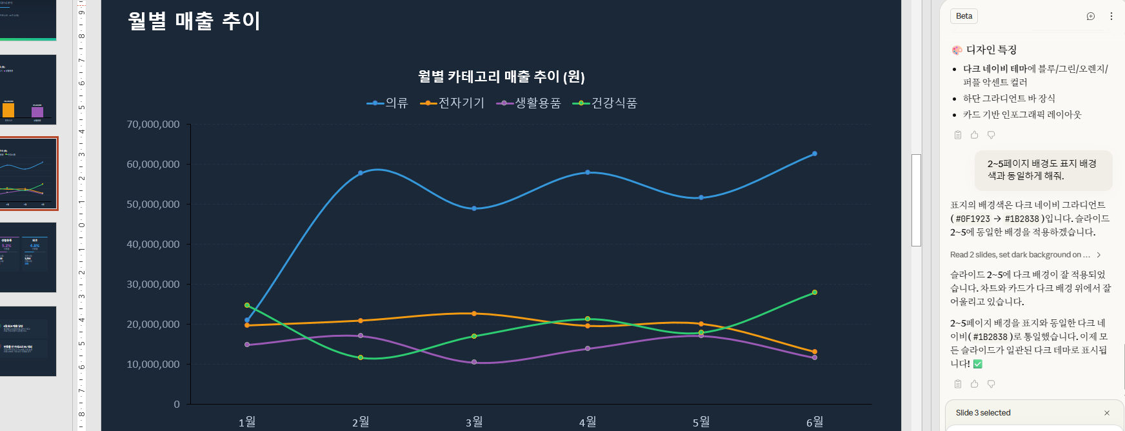Select the second slide thumbnail
Screen dimensions: 1125x431
click(x=28, y=90)
